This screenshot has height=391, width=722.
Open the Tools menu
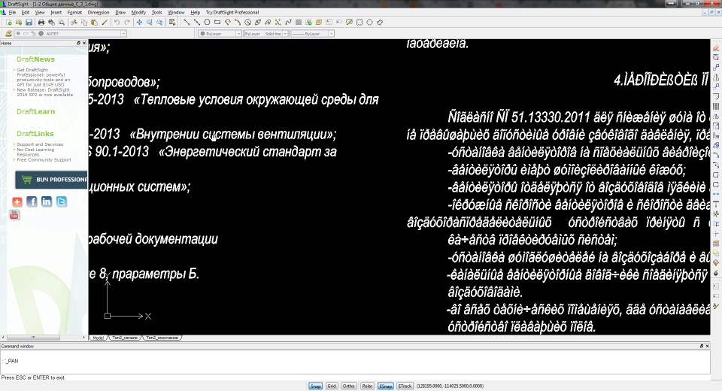coord(157,13)
